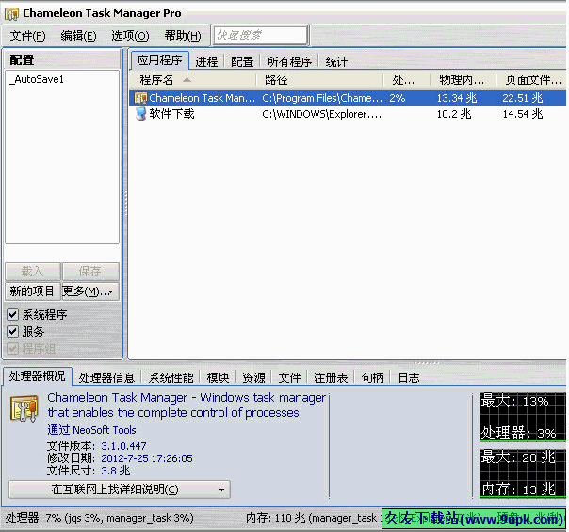Select the 日志 bottom tab
Image resolution: width=569 pixels, height=532 pixels.
point(409,378)
